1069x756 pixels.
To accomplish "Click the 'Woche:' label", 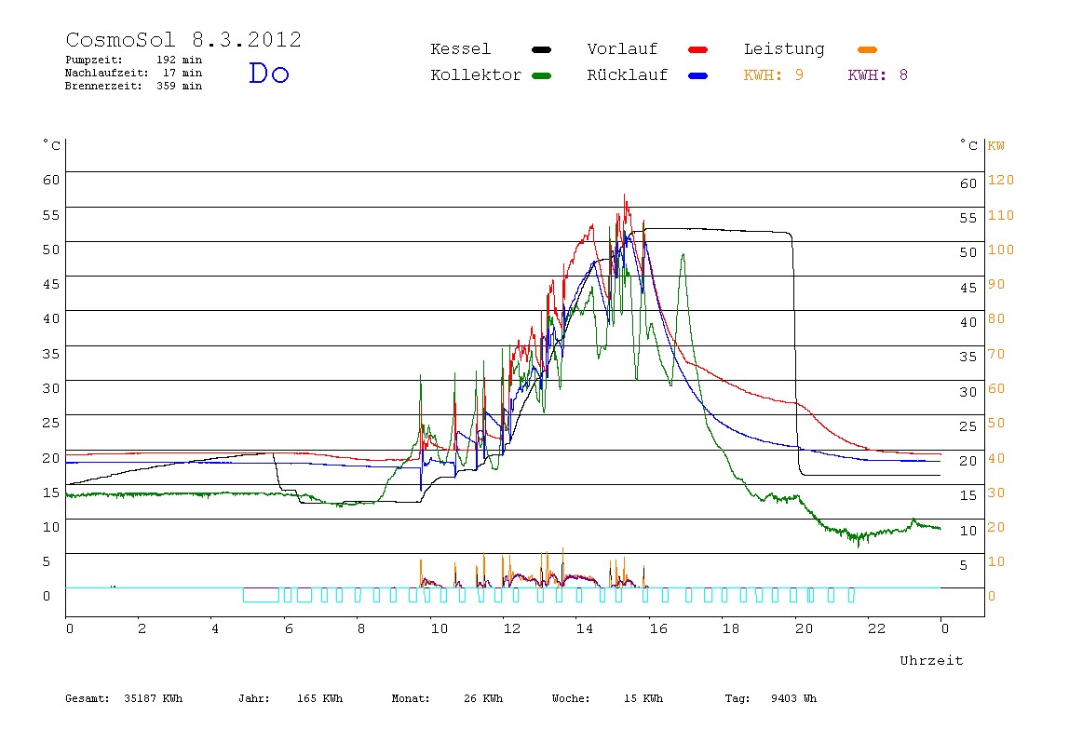I will (x=571, y=698).
